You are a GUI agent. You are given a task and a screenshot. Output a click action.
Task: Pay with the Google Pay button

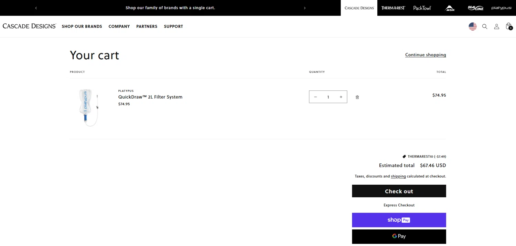[x=399, y=236]
